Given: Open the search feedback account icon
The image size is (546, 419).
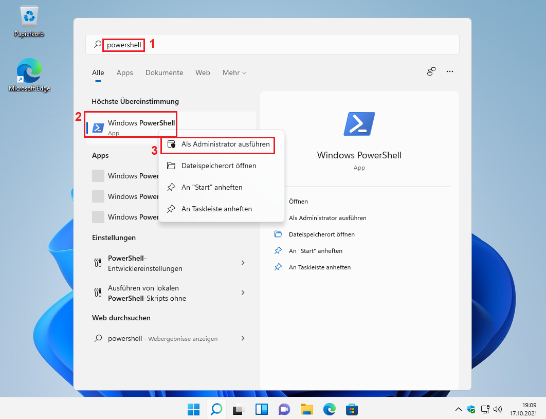Looking at the screenshot, I should pos(431,71).
